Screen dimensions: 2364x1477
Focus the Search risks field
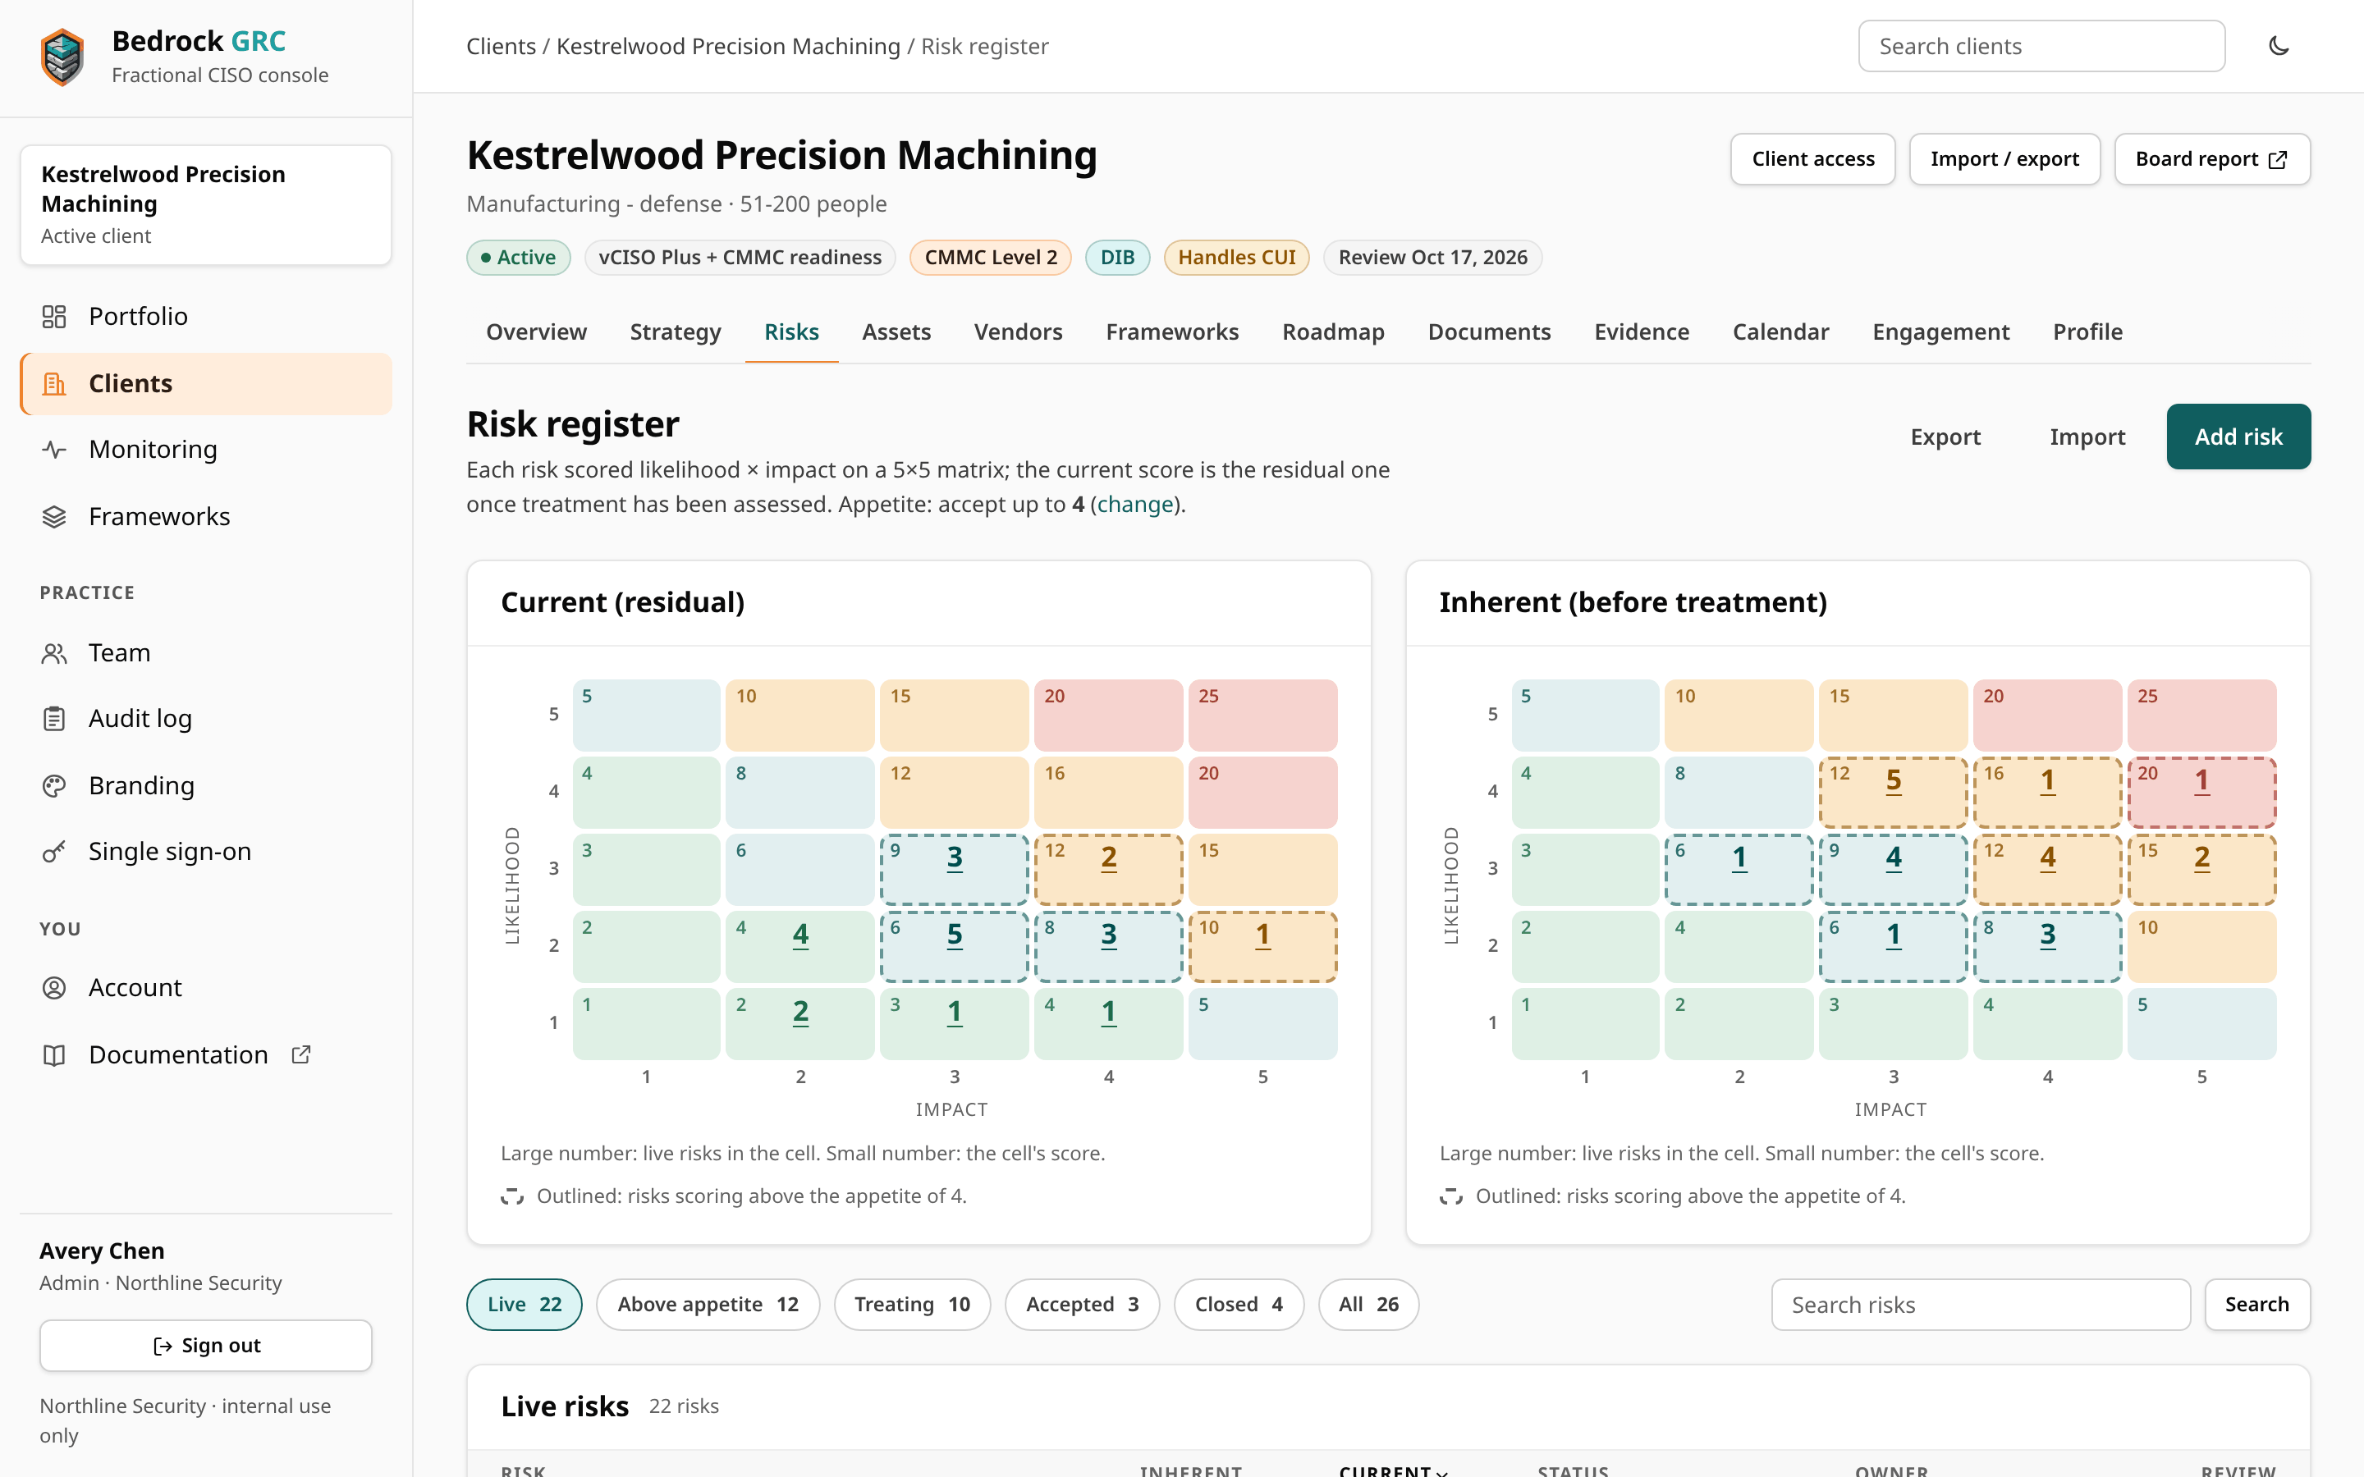pos(1980,1304)
